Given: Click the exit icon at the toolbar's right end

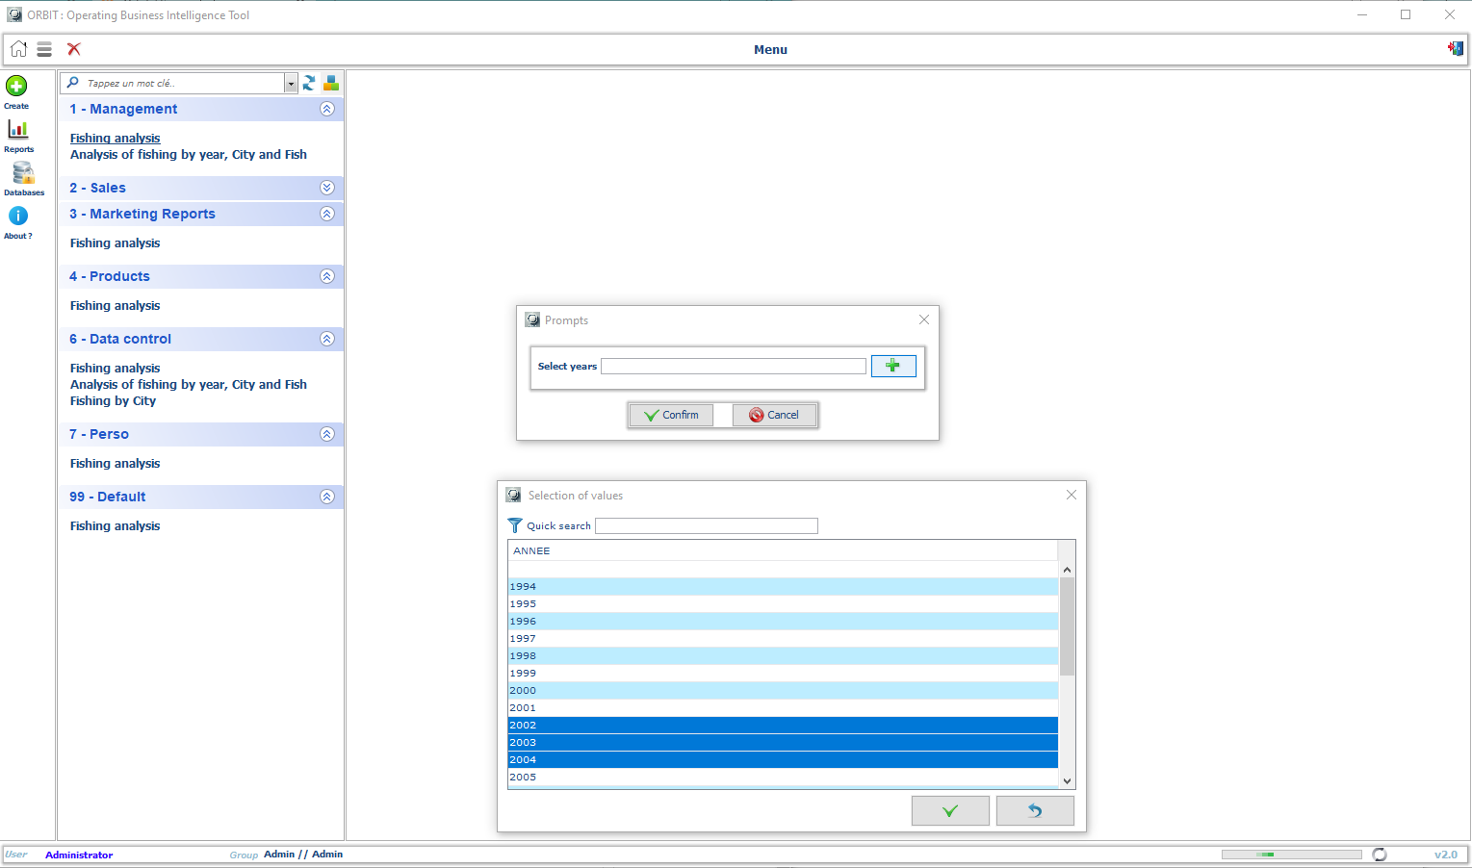Looking at the screenshot, I should click(x=1455, y=48).
